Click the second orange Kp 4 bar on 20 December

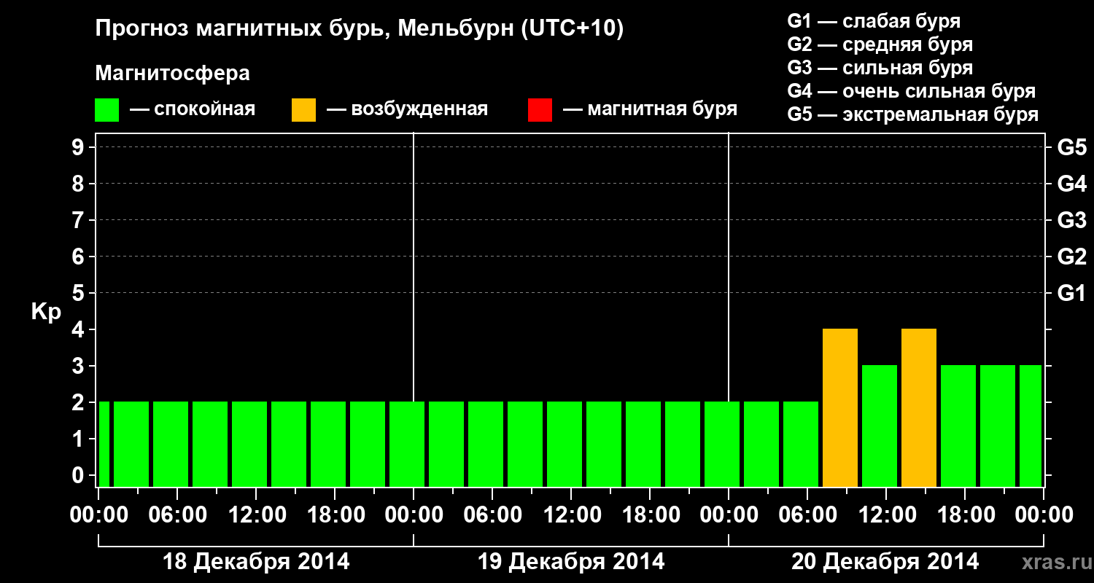tap(919, 407)
